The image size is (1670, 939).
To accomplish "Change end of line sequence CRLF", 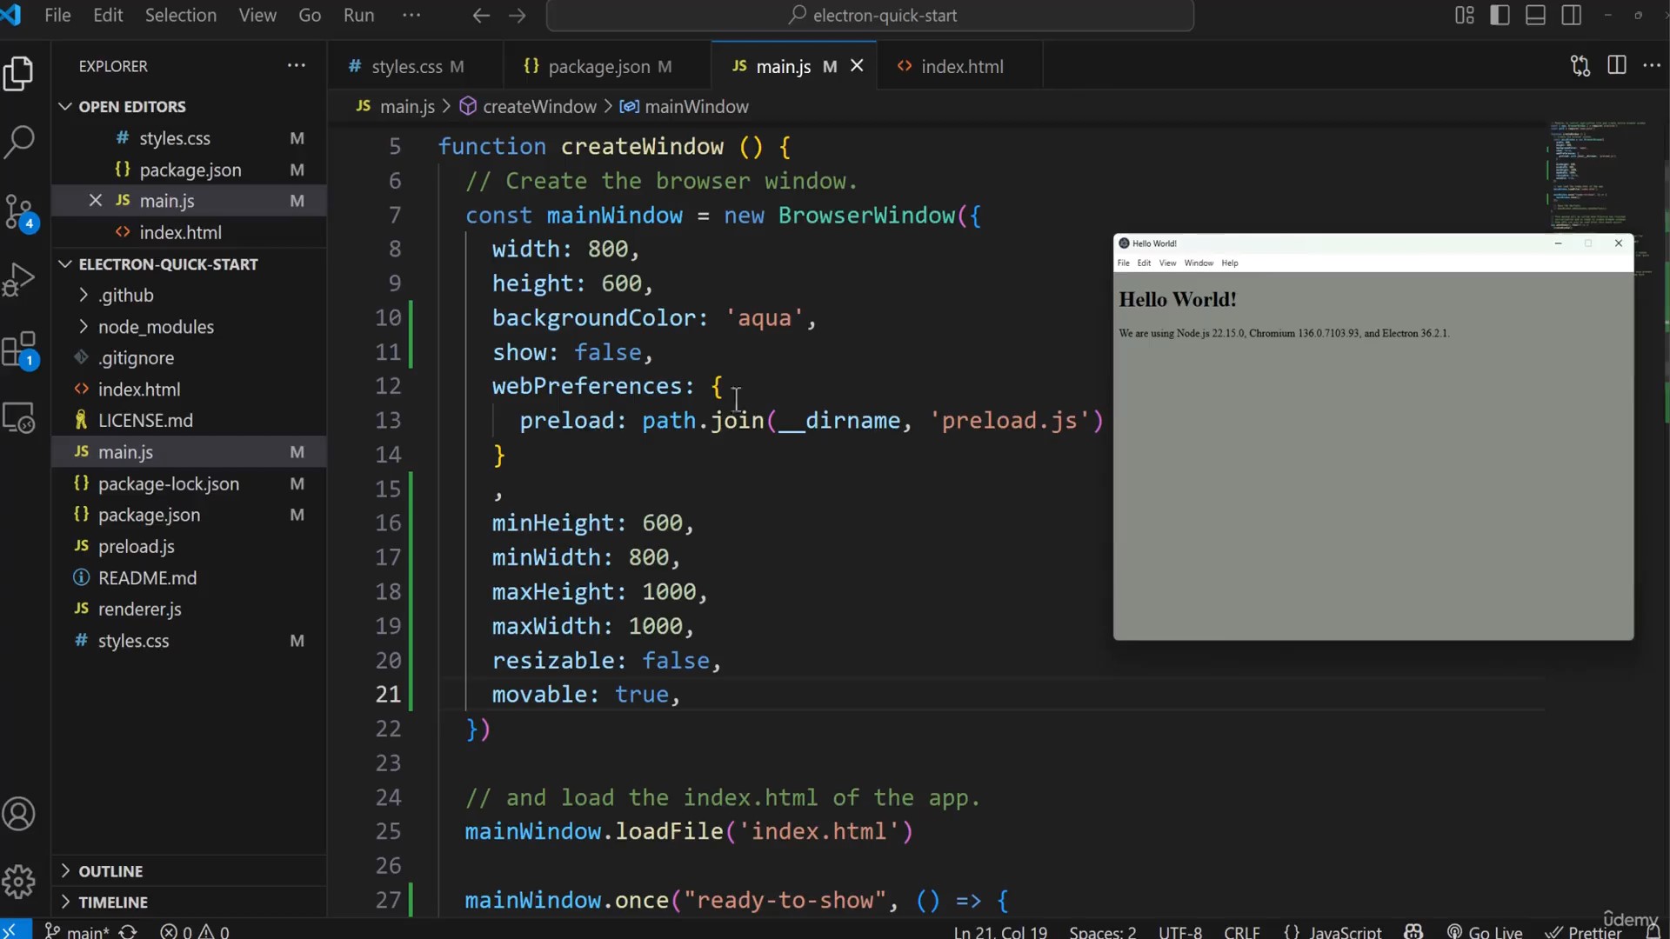I will click(1242, 931).
